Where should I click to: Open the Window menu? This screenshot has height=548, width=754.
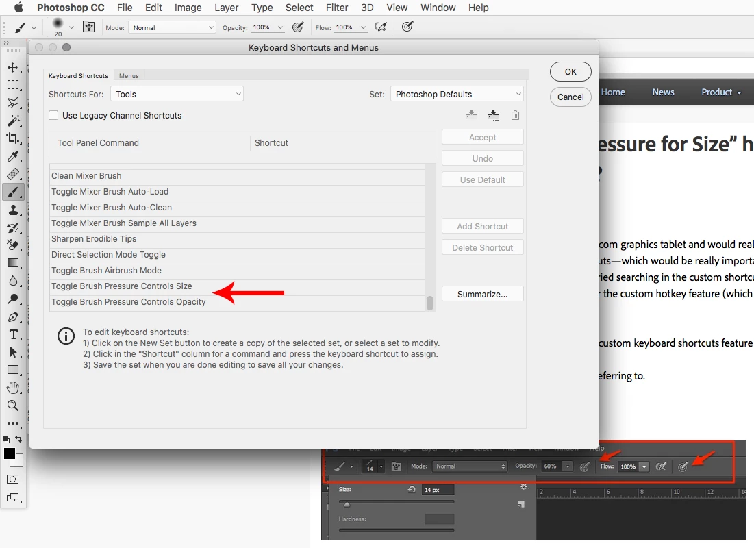tap(438, 8)
